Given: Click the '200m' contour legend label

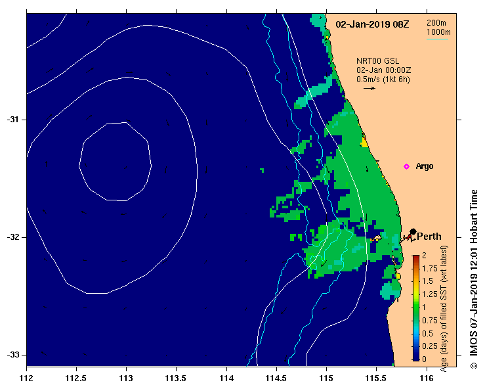Looking at the screenshot, I should point(436,23).
